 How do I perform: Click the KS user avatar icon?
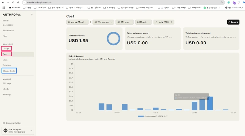(x=5, y=130)
